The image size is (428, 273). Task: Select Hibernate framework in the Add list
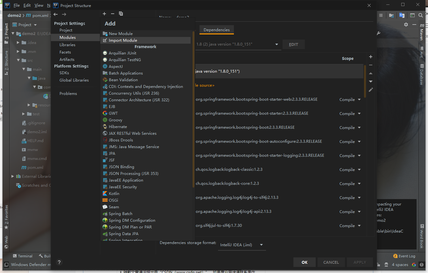145,126
